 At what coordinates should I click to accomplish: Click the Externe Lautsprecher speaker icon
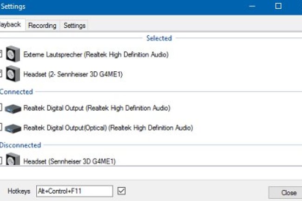coord(13,55)
